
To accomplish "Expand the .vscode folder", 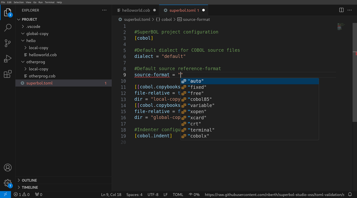I will coord(33,26).
